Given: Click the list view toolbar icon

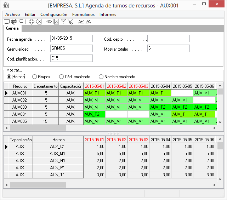Looking at the screenshot, I should (x=21, y=22).
